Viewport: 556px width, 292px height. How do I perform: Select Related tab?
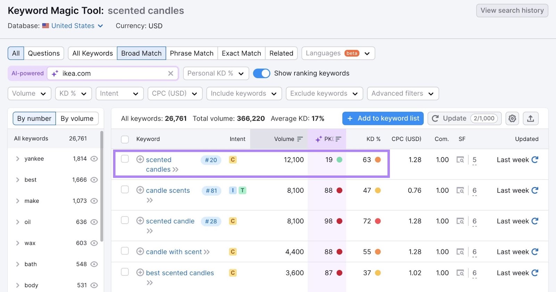(281, 53)
